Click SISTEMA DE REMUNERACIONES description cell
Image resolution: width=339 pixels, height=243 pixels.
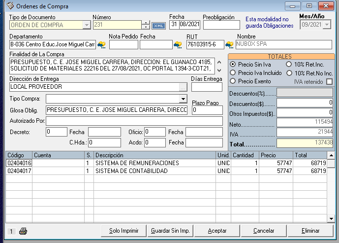(155, 163)
